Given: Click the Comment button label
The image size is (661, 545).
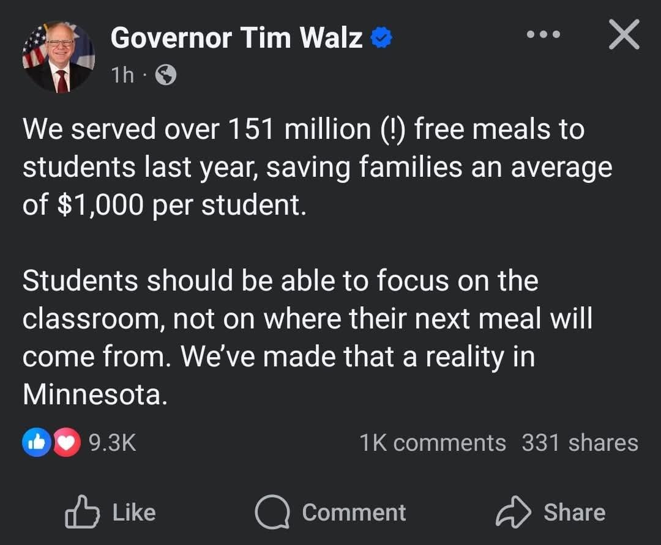Looking at the screenshot, I should point(354,513).
